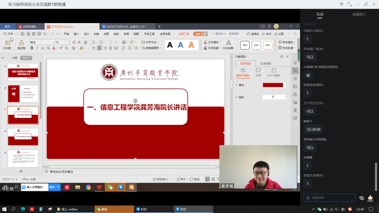
Task: Click the Print icon in quick access toolbar
Action: (x=34, y=34)
